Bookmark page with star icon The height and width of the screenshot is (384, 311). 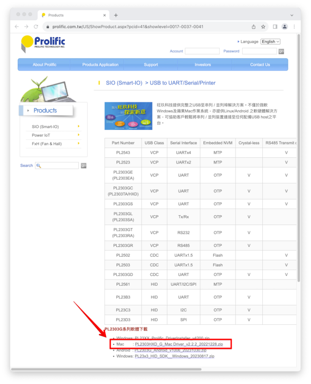coord(263,27)
